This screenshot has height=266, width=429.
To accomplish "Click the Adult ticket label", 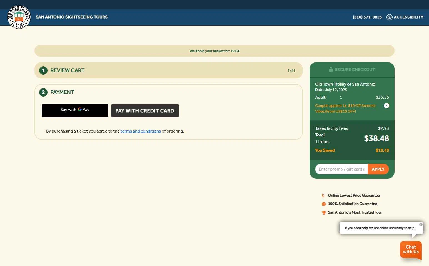I will coord(320,97).
